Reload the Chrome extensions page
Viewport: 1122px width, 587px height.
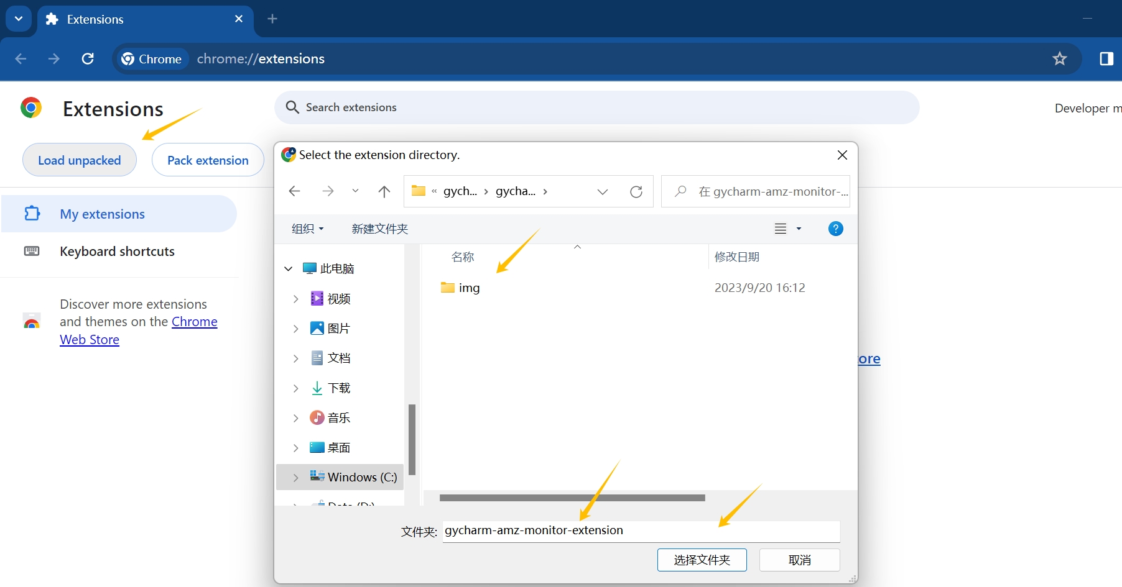click(88, 59)
